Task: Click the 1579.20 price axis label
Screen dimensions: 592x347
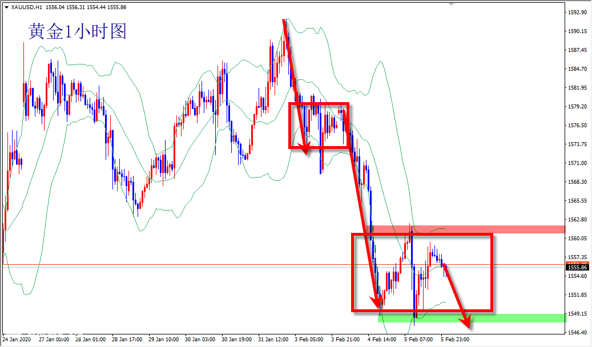Action: 577,107
